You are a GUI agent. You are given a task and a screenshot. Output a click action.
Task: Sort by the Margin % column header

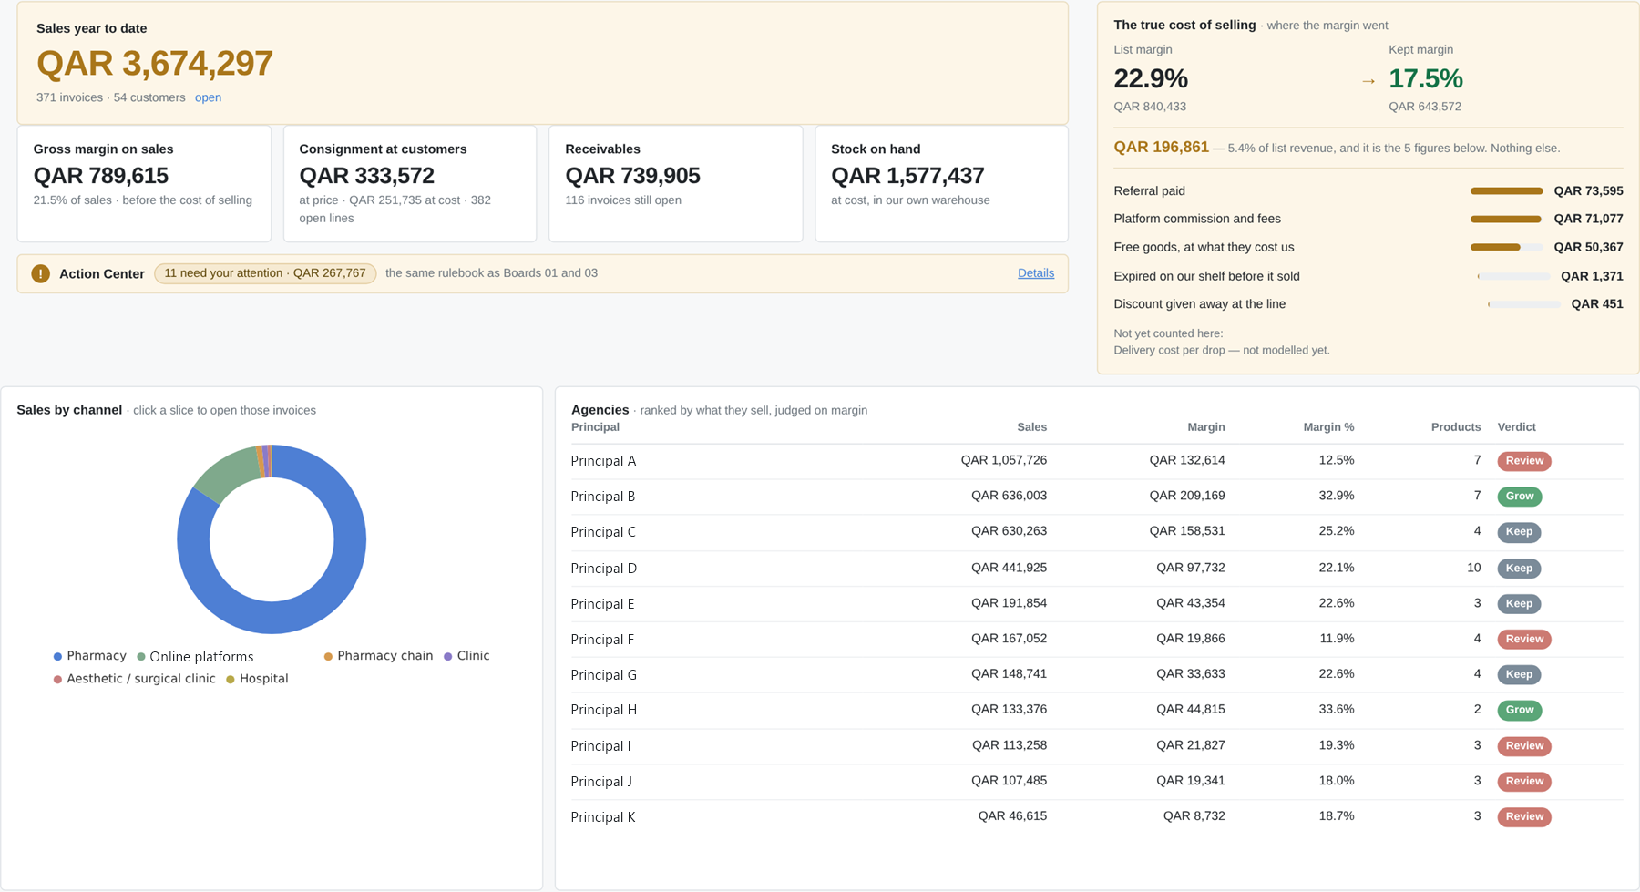click(x=1328, y=427)
